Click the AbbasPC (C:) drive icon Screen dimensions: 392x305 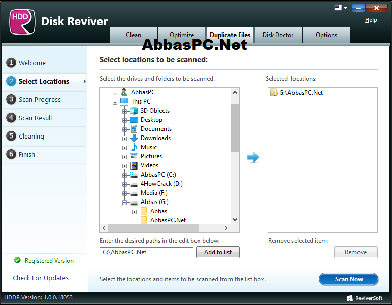click(134, 175)
